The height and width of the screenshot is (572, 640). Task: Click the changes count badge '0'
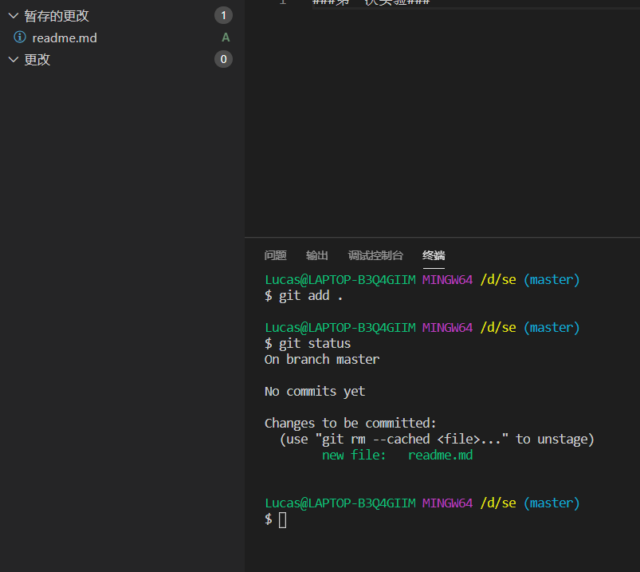223,59
